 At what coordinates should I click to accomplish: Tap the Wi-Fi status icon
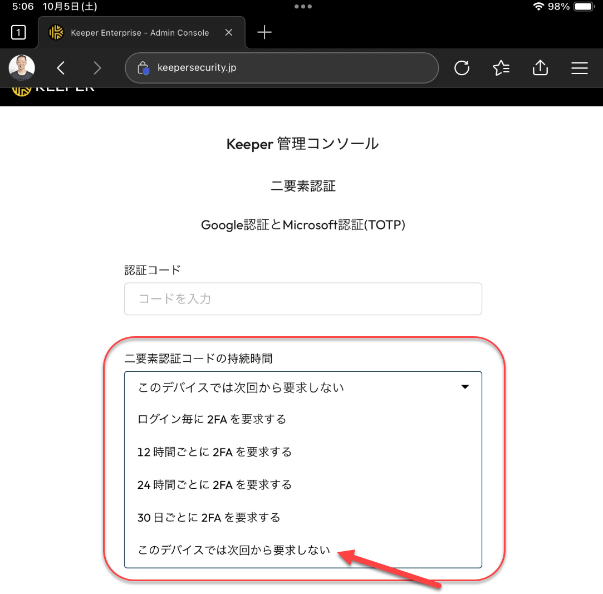[538, 7]
